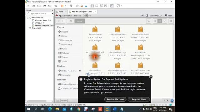This screenshot has height=112, width=200.
Task: Click Register Now button
Action: 139,99
